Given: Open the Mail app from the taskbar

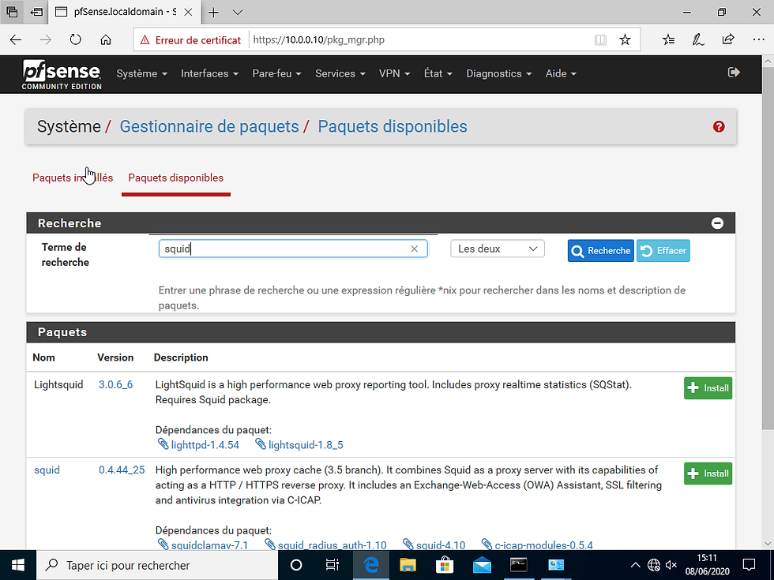Looking at the screenshot, I should coord(482,565).
